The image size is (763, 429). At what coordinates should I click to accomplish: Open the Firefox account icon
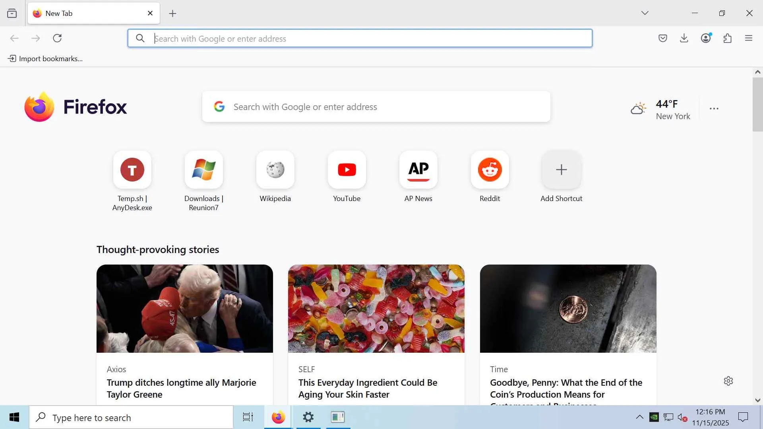[x=706, y=38]
